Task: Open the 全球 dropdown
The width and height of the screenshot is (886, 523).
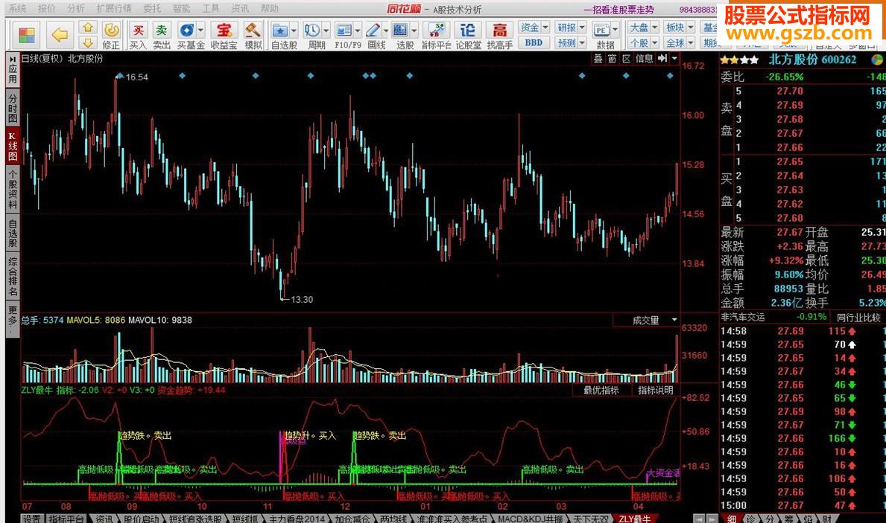Action: (680, 43)
